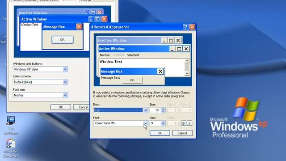Click Window Text in the preview area
Image resolution: width=286 pixels, height=161 pixels.
pyautogui.click(x=111, y=62)
